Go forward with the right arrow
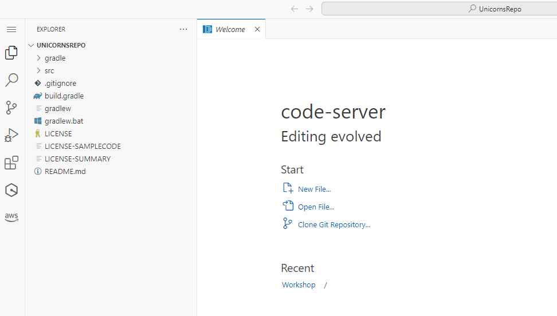Screen dimensions: 557x316 [x=310, y=9]
